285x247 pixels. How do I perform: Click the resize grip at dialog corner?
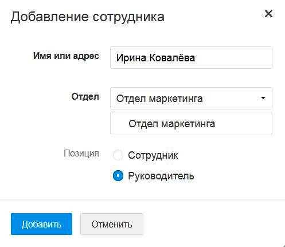(283, 245)
